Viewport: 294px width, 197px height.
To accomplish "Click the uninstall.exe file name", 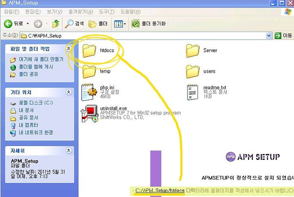I will tap(114, 108).
